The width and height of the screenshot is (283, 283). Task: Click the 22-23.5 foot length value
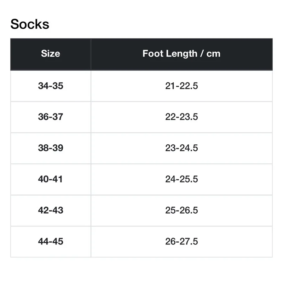pyautogui.click(x=181, y=117)
